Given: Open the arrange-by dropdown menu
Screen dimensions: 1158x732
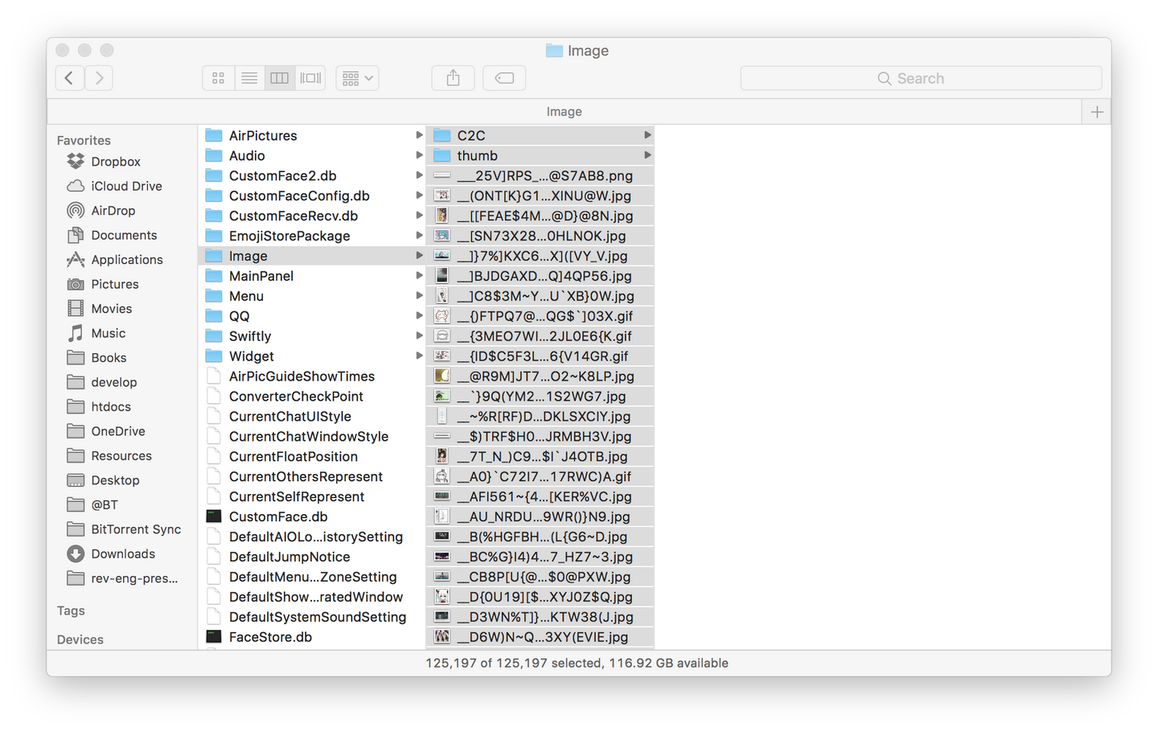Looking at the screenshot, I should [357, 78].
